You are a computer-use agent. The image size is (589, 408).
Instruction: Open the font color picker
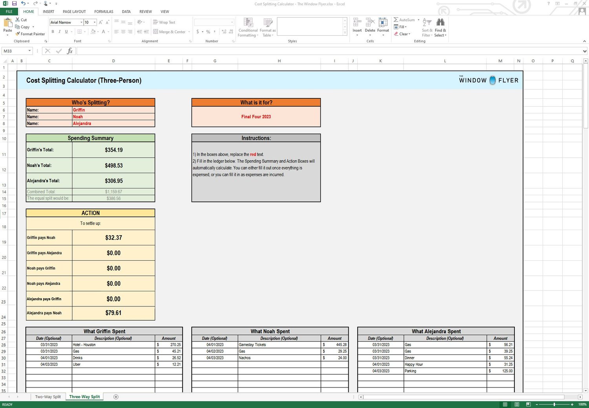(103, 32)
